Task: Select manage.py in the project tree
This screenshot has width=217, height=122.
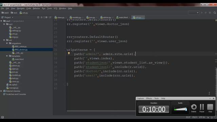Action: (12, 88)
